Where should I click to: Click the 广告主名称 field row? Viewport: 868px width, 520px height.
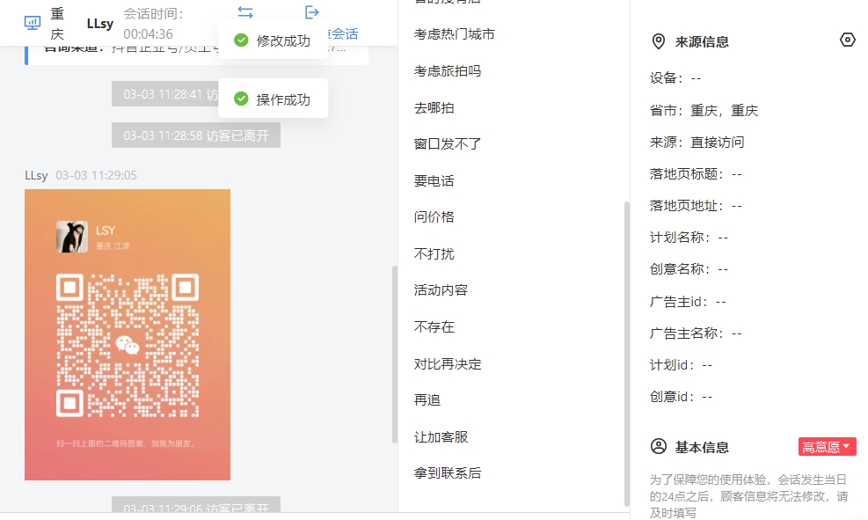tap(696, 333)
